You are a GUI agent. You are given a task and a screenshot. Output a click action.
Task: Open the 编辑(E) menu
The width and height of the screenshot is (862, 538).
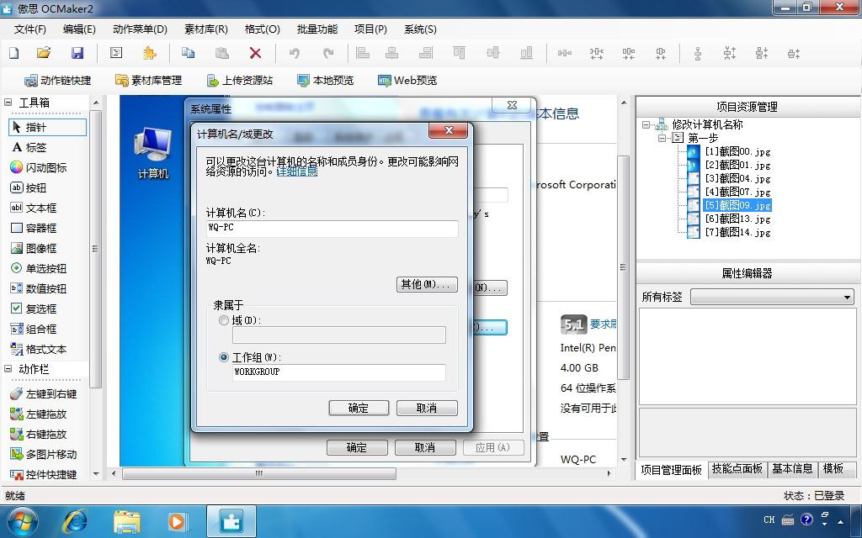pos(79,29)
